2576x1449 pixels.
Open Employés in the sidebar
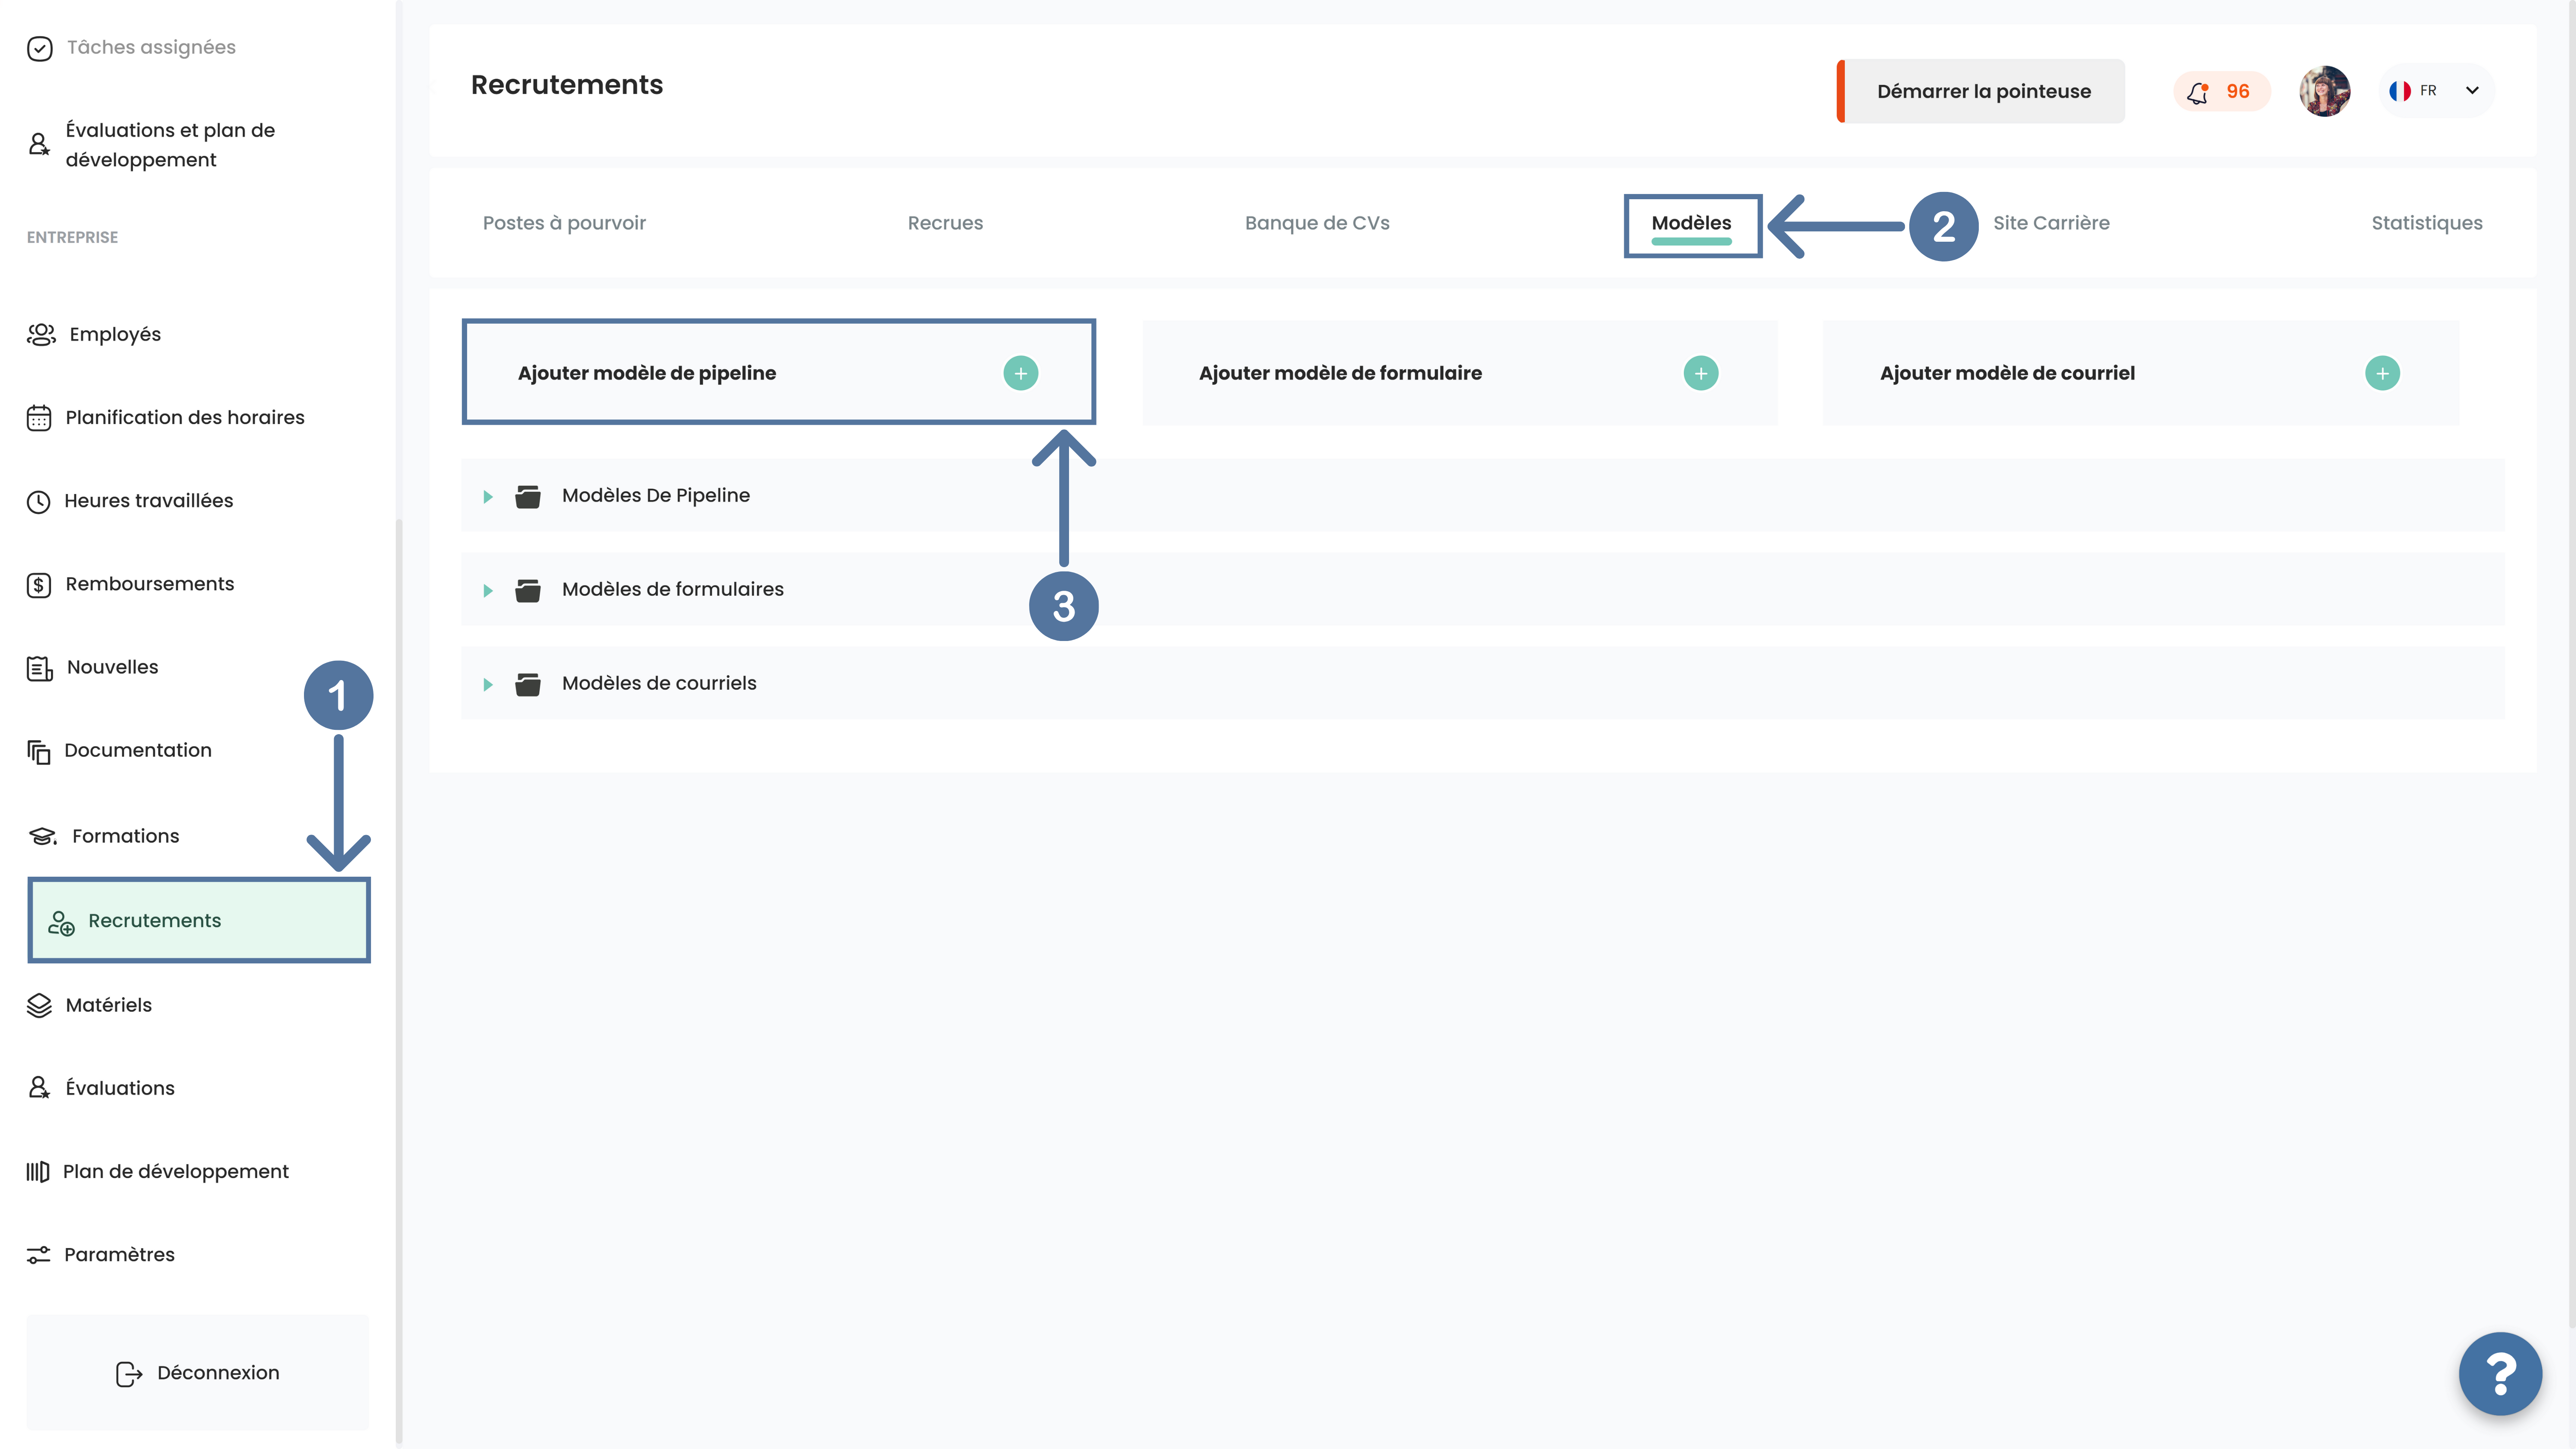pyautogui.click(x=115, y=334)
